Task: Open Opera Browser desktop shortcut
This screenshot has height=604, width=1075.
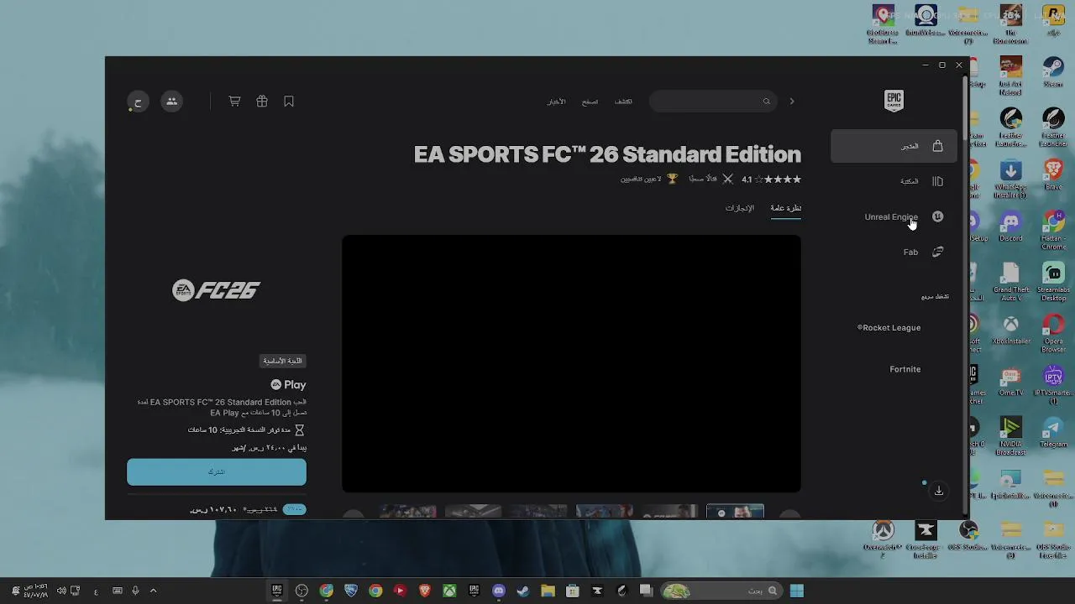Action: 1053,333
